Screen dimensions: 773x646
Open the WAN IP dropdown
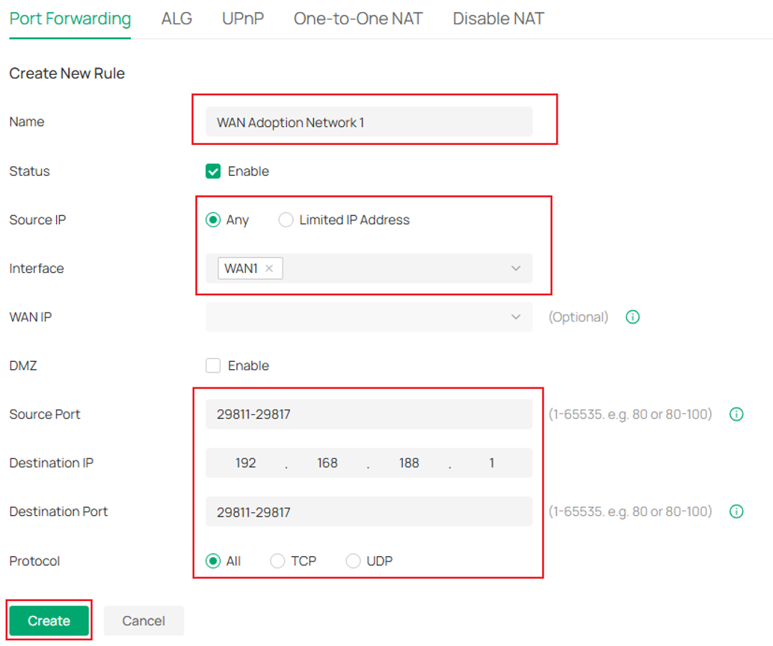click(369, 317)
